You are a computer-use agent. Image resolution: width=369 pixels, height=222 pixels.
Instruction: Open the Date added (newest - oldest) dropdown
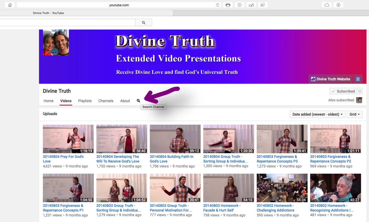(x=317, y=114)
